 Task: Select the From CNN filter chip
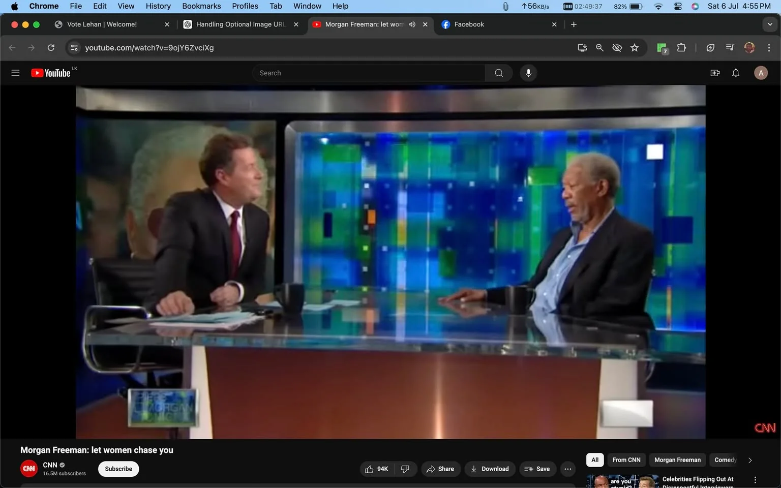pos(626,460)
